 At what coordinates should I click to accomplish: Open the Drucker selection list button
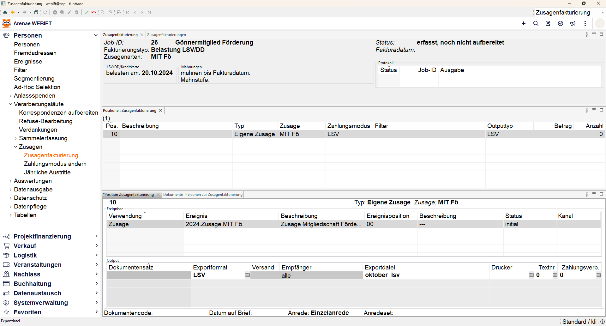(531, 275)
